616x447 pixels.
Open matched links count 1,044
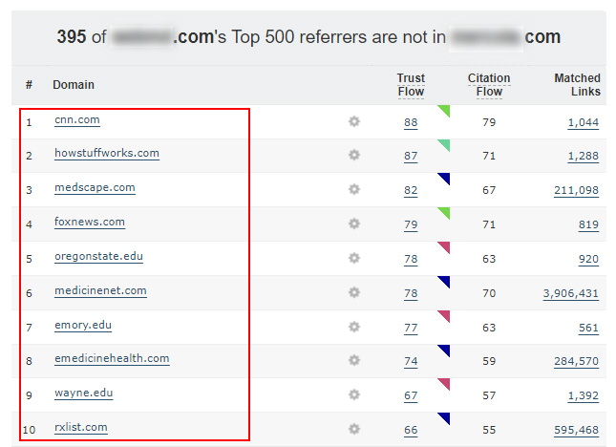584,122
